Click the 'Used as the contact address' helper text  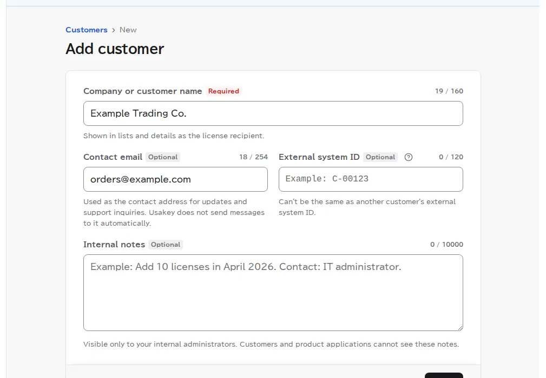tap(174, 212)
